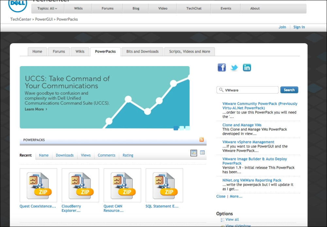Switch to list view icon
This screenshot has width=327, height=227.
coord(202,153)
